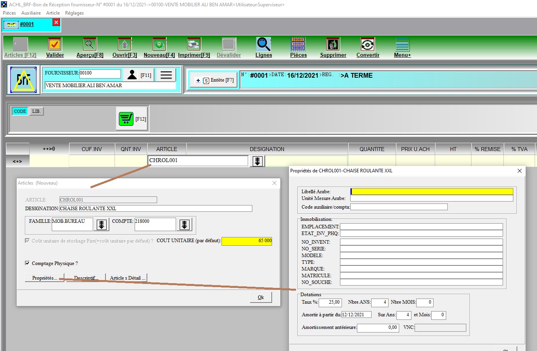This screenshot has width=537, height=351.
Task: Toggle the LIB. search mode
Action: [36, 111]
